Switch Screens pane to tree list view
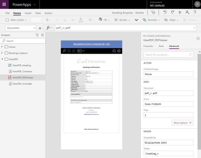201x158 pixels. [x=37, y=35]
